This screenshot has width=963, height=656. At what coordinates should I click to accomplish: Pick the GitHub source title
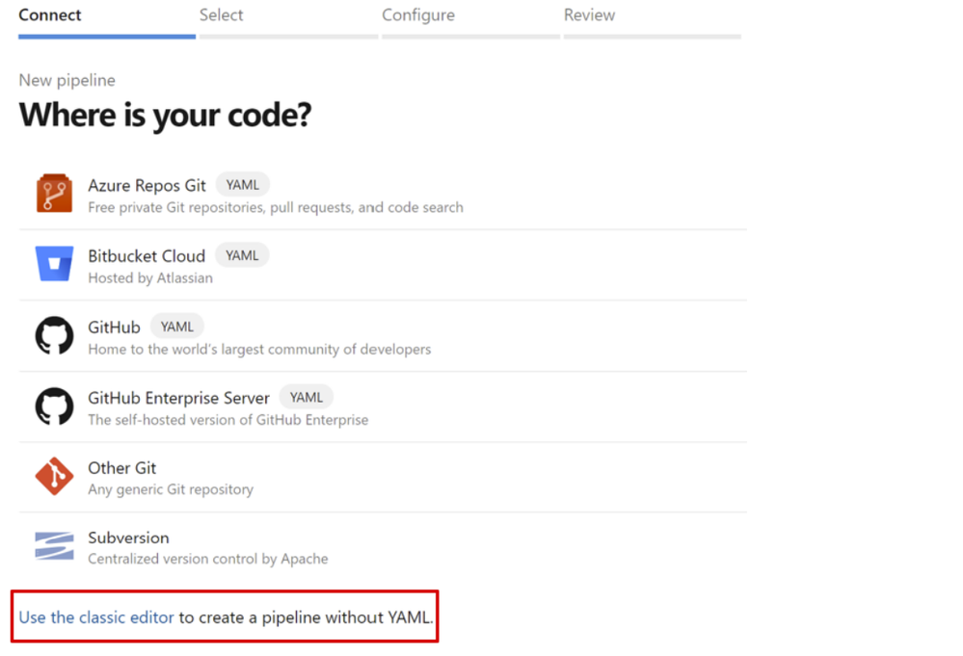pos(115,328)
